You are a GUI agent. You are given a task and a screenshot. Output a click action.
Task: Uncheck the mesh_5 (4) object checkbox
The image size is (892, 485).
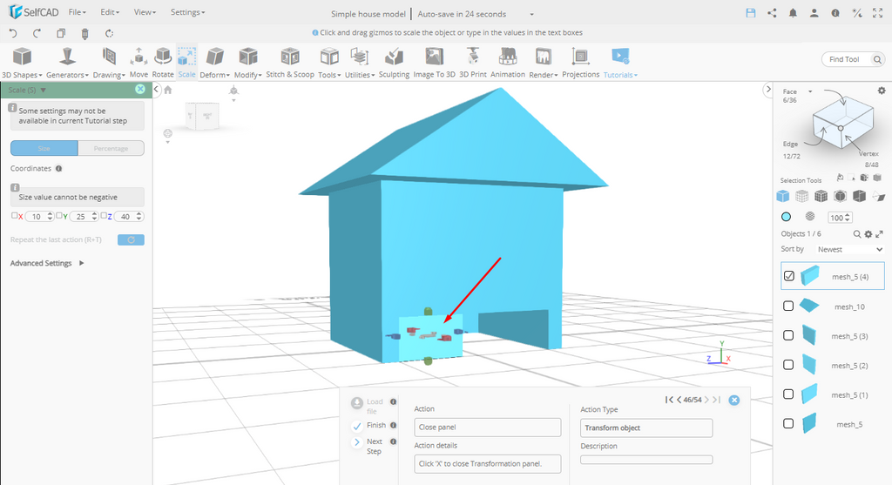(789, 276)
